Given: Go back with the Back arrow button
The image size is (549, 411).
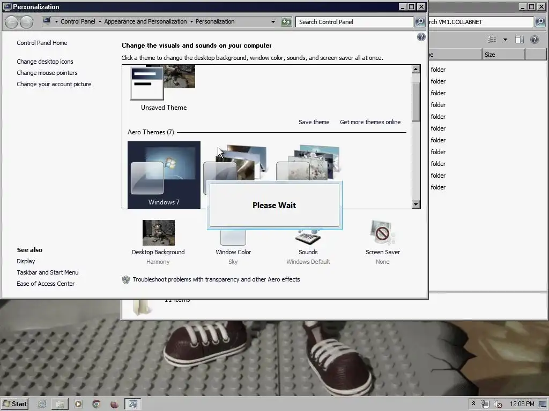Looking at the screenshot, I should [12, 22].
